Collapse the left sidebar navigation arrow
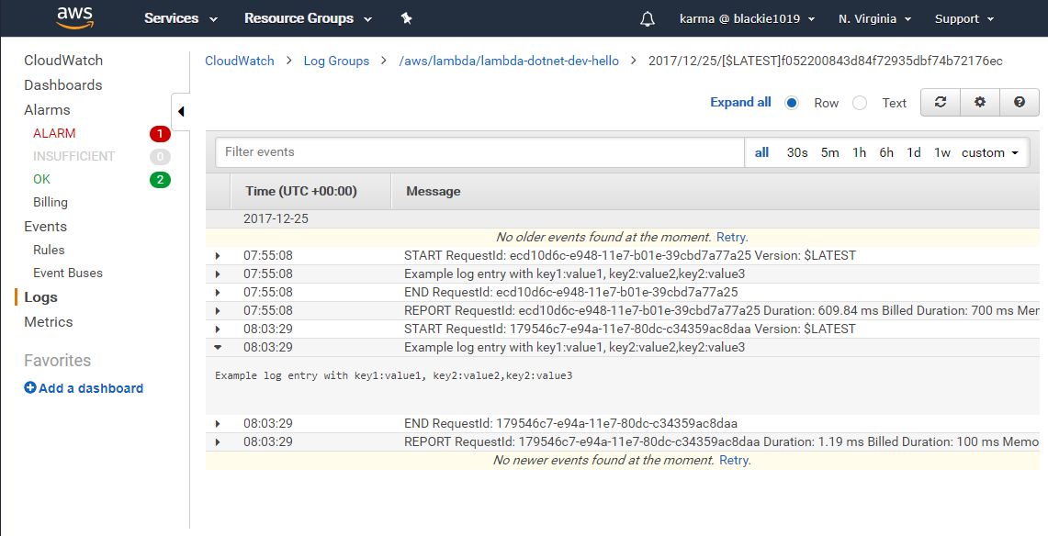Screen dimensions: 1048x536 click(x=180, y=111)
